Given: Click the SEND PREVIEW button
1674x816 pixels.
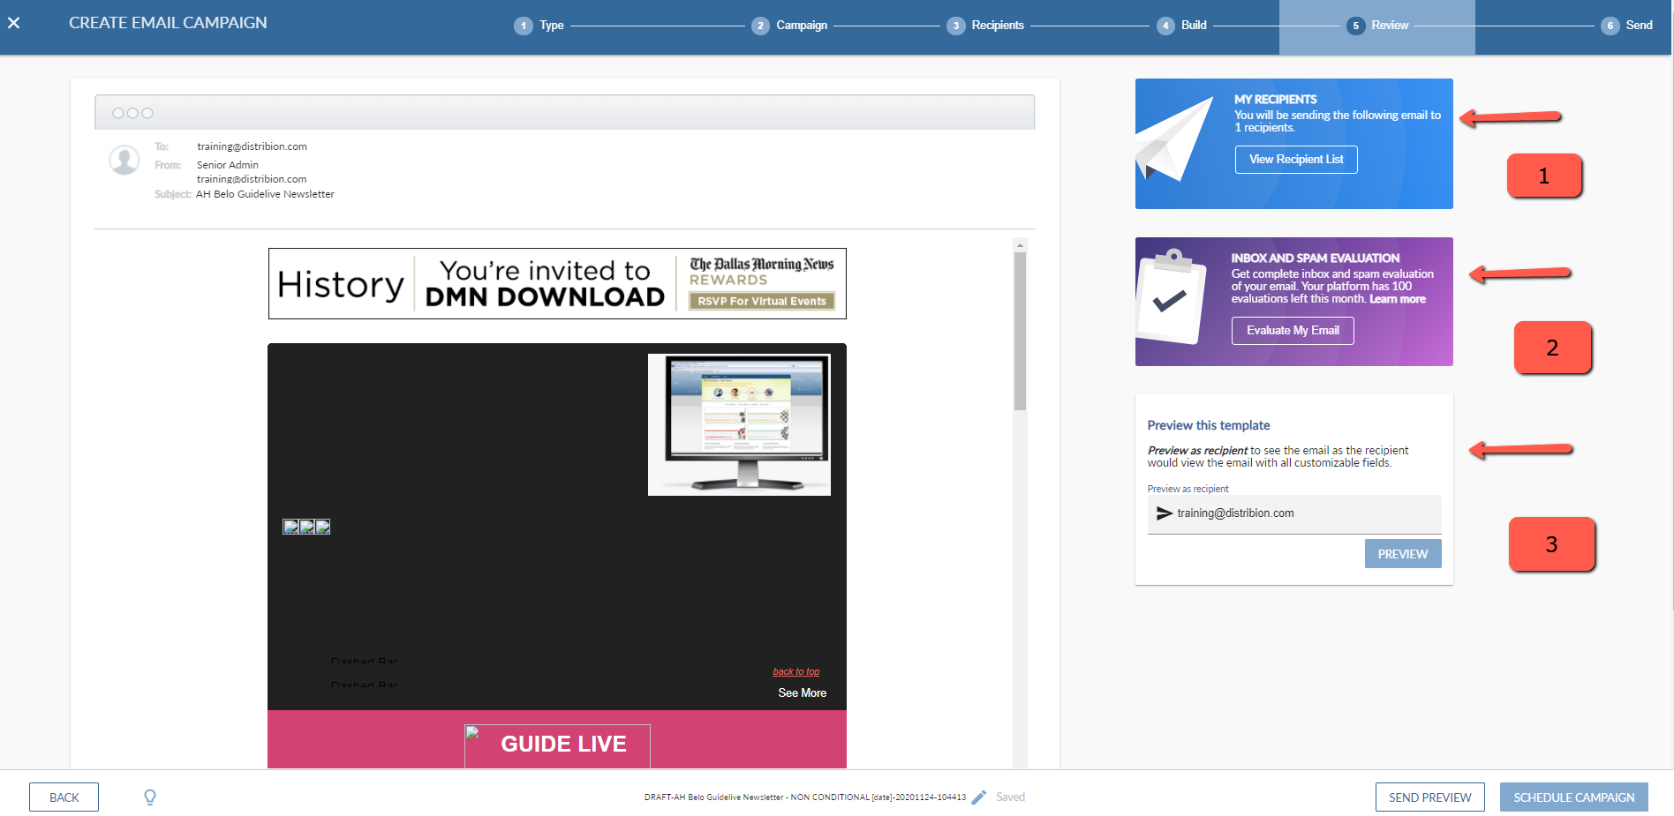Looking at the screenshot, I should click(x=1430, y=797).
